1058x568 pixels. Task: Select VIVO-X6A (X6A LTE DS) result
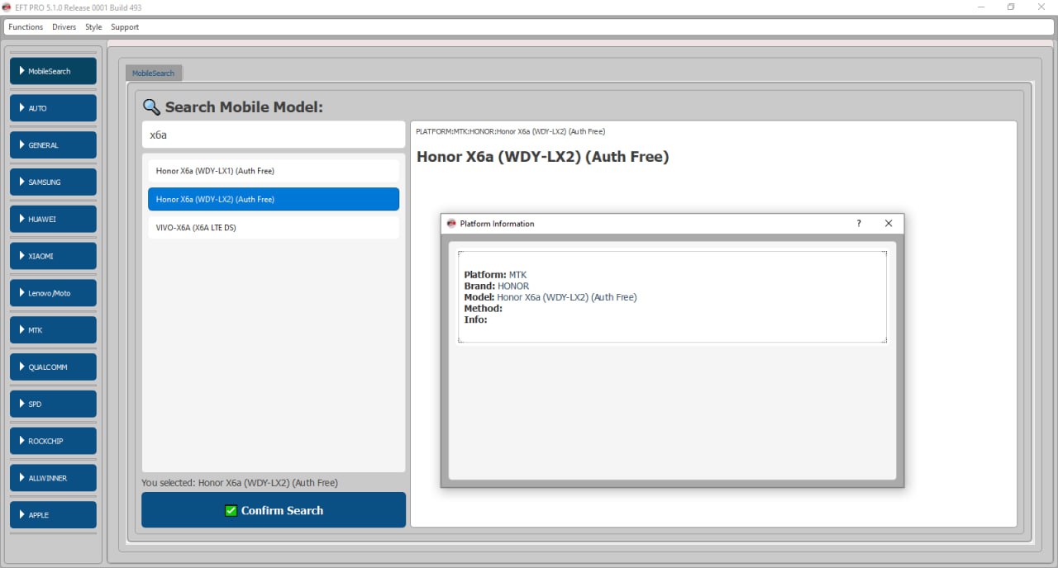coord(274,228)
